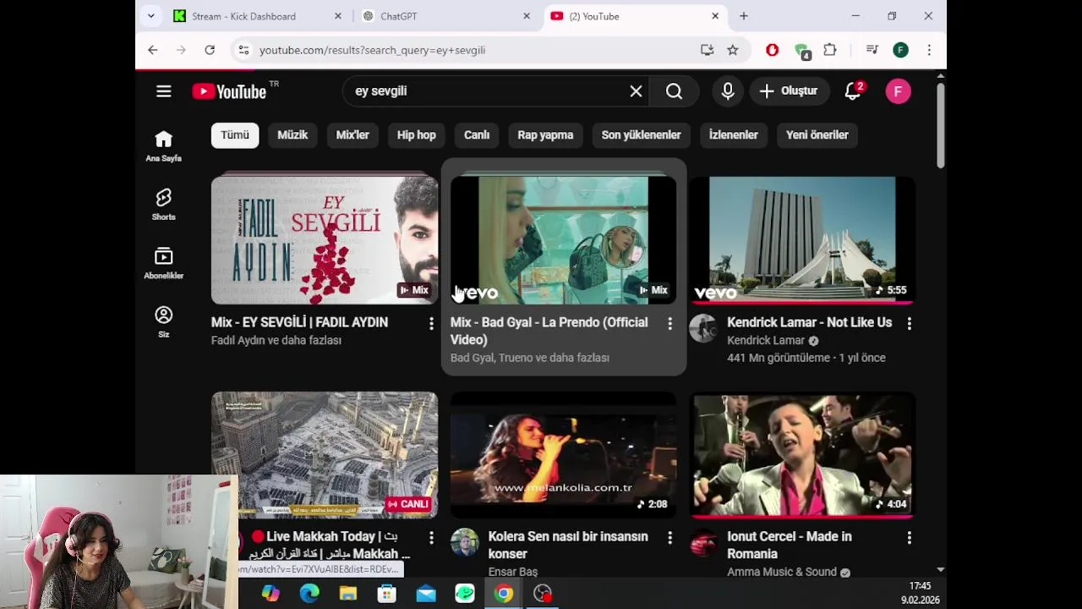Open the Live Makkah CANLI thumbnail
This screenshot has height=609, width=1082.
[x=325, y=454]
